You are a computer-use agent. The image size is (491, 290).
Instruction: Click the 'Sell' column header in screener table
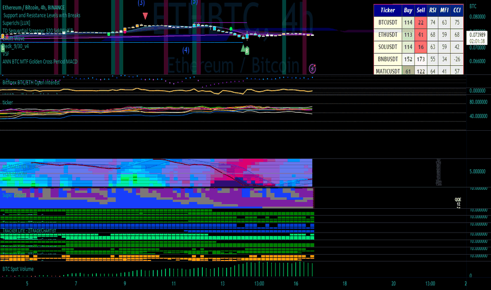(420, 11)
